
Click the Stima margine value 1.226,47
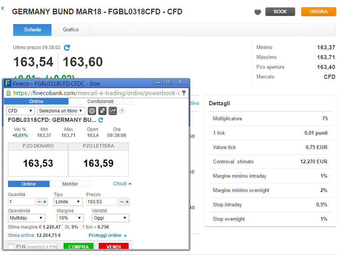pos(52,227)
